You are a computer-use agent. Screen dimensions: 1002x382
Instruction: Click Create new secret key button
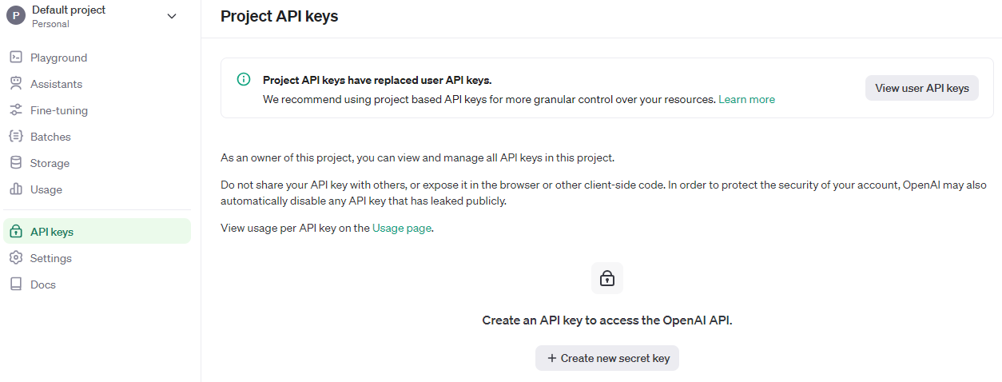[607, 358]
